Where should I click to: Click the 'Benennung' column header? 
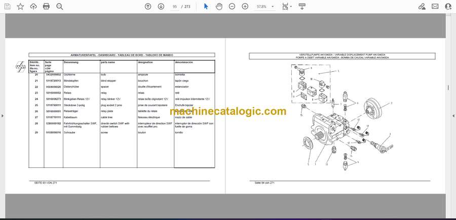(71, 62)
